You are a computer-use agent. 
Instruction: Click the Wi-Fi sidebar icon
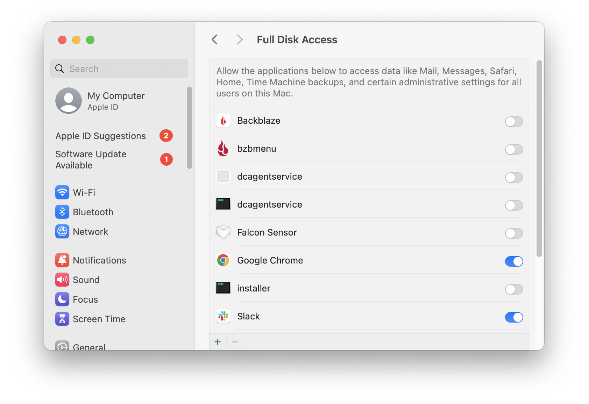coord(62,192)
